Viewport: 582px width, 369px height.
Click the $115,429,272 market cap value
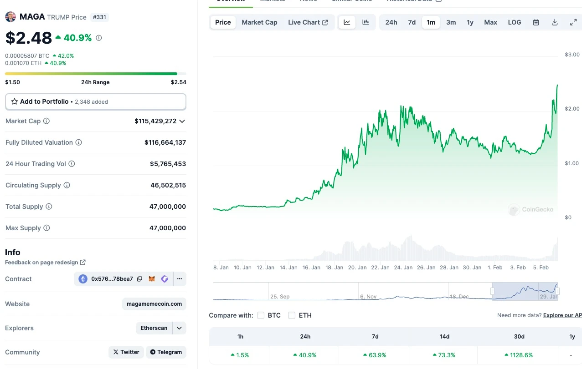click(x=155, y=121)
